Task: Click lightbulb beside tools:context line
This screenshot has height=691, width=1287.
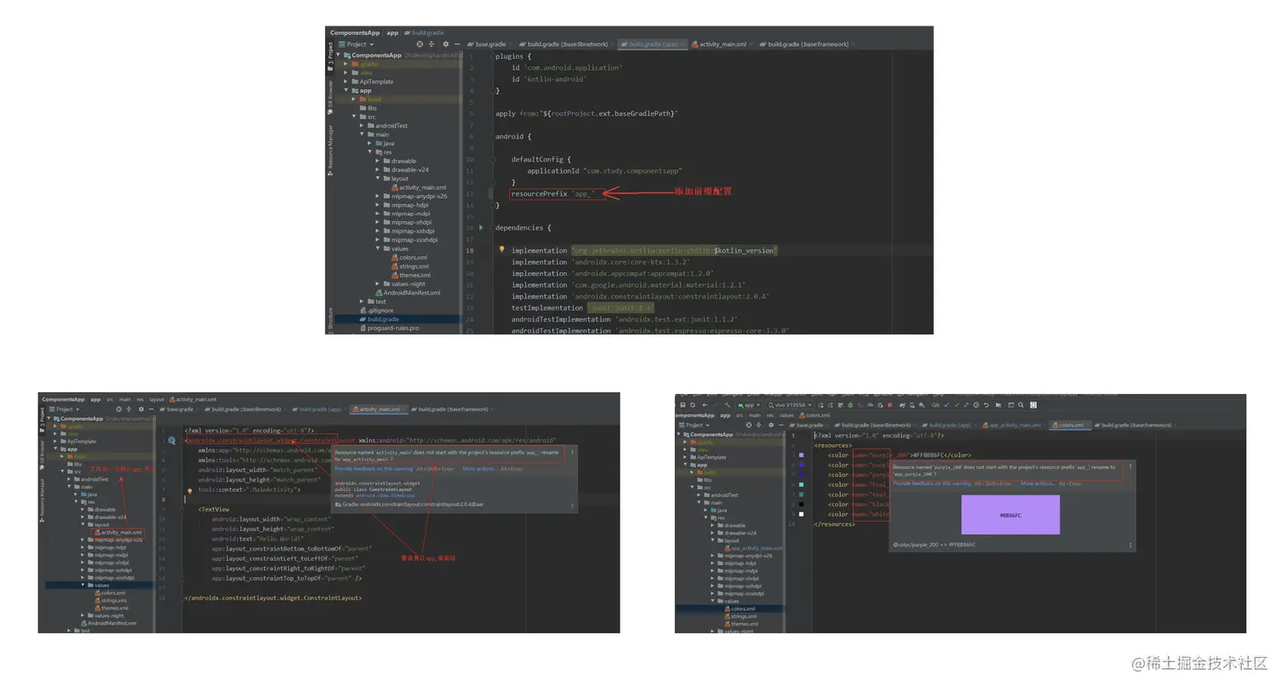Action: coord(189,491)
